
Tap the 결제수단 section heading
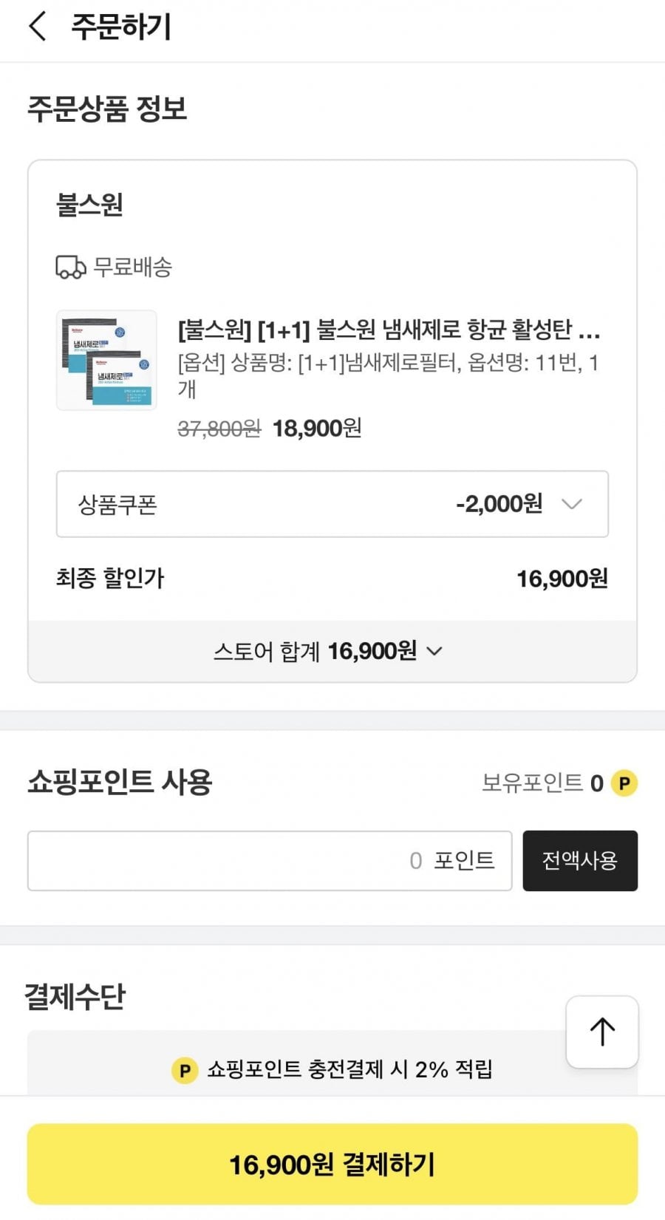[75, 996]
